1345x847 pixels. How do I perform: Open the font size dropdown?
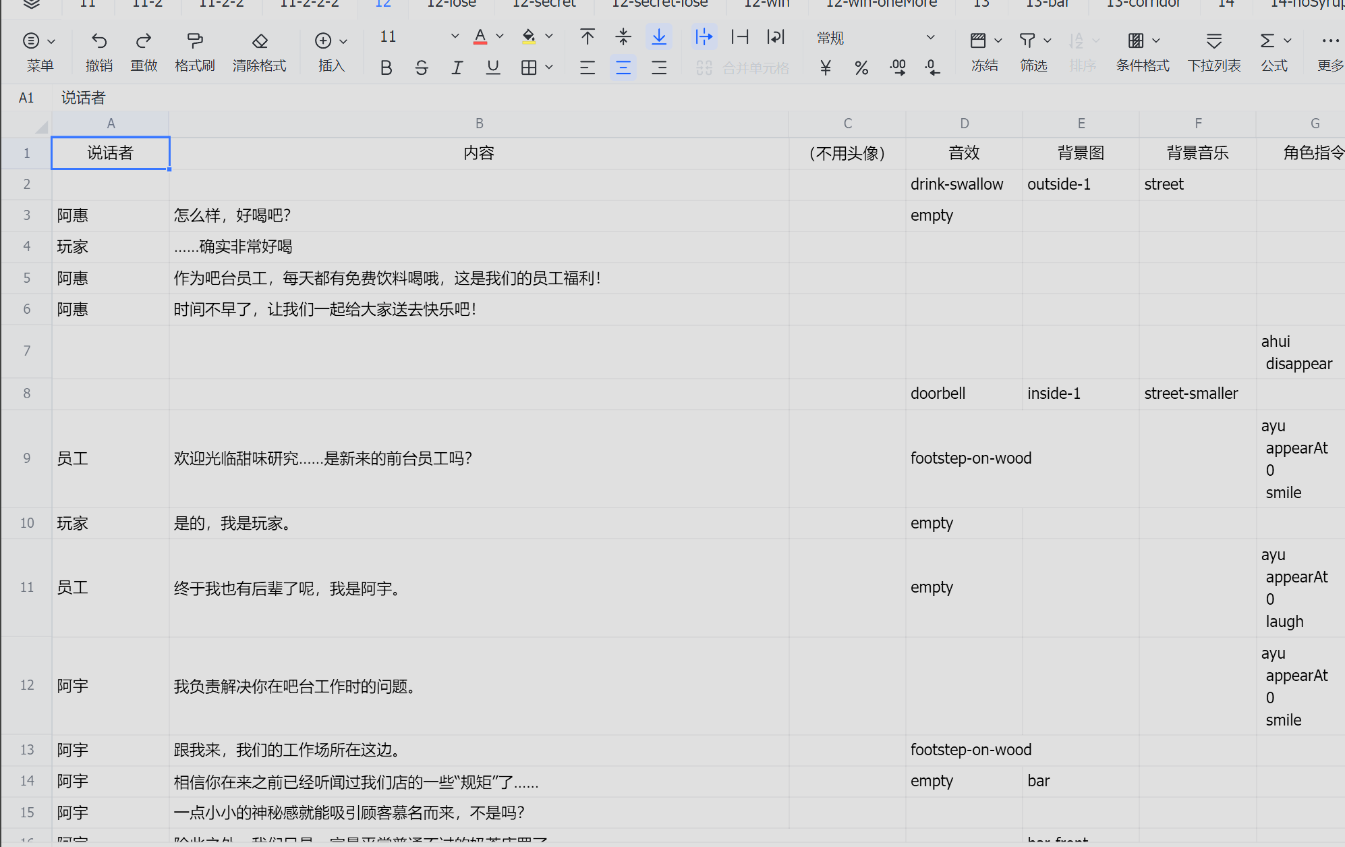(x=455, y=36)
